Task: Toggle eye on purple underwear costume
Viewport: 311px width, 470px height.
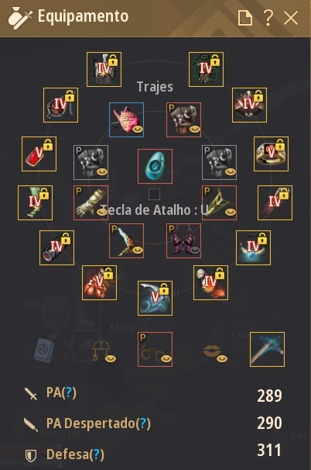Action: click(x=195, y=250)
